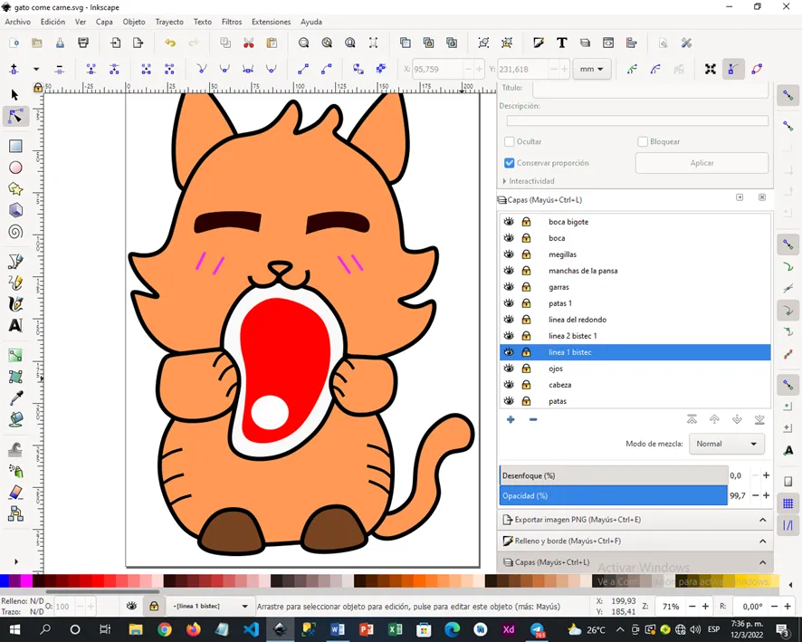This screenshot has width=802, height=642.
Task: Increase the Opacidad value with plus
Action: click(x=766, y=495)
